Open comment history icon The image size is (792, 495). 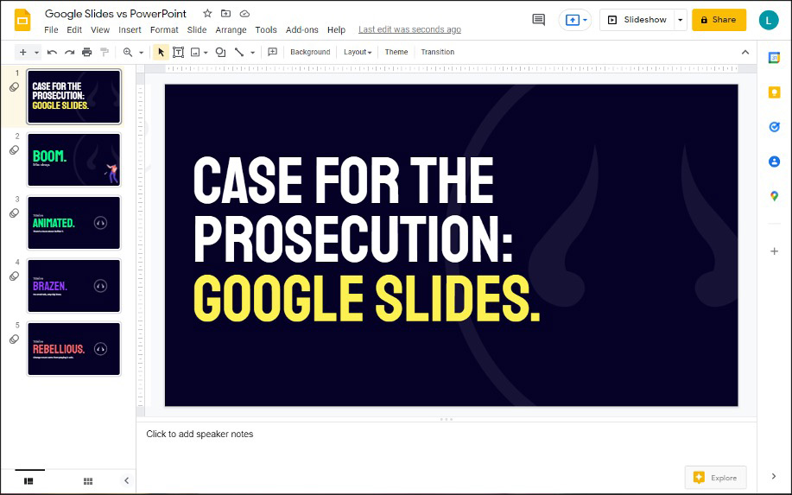538,20
